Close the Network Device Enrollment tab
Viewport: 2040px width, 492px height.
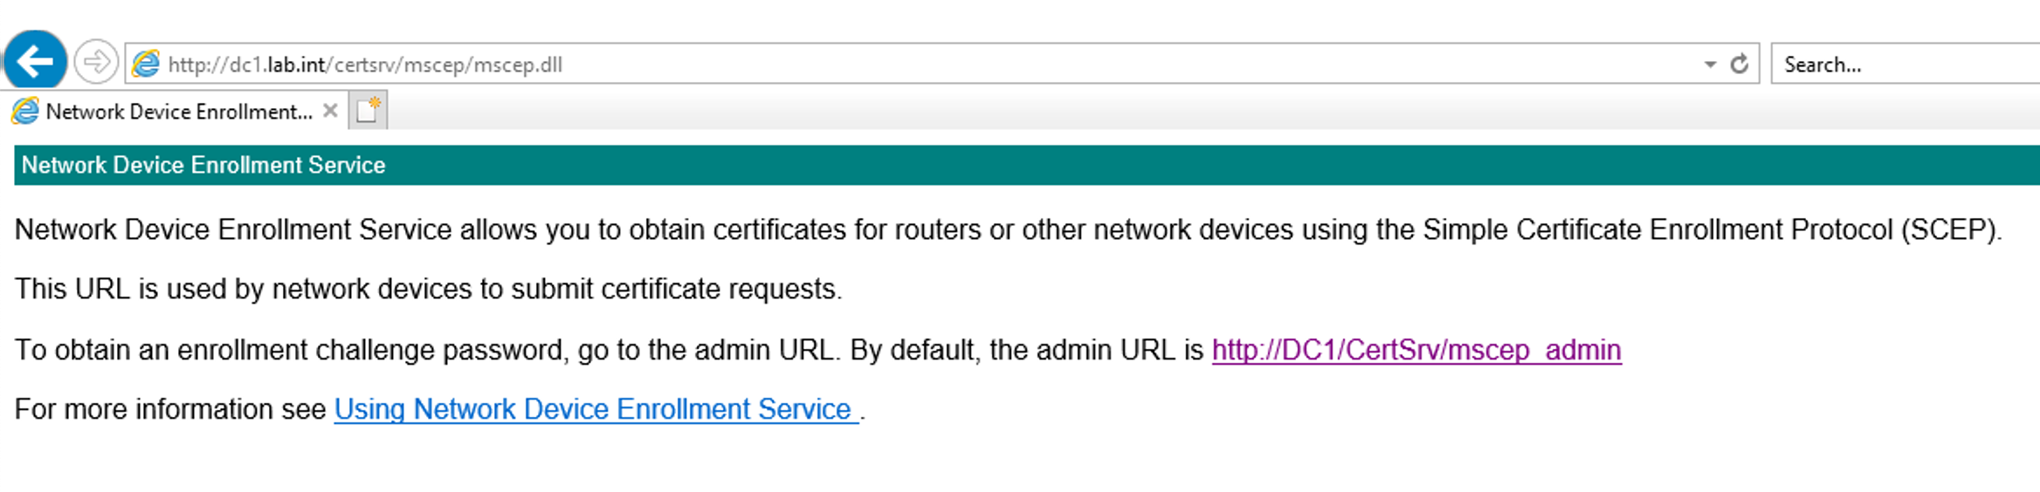[330, 111]
